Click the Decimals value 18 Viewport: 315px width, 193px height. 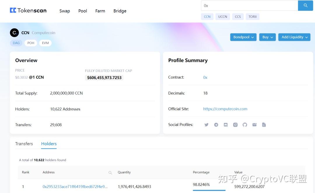[205, 93]
